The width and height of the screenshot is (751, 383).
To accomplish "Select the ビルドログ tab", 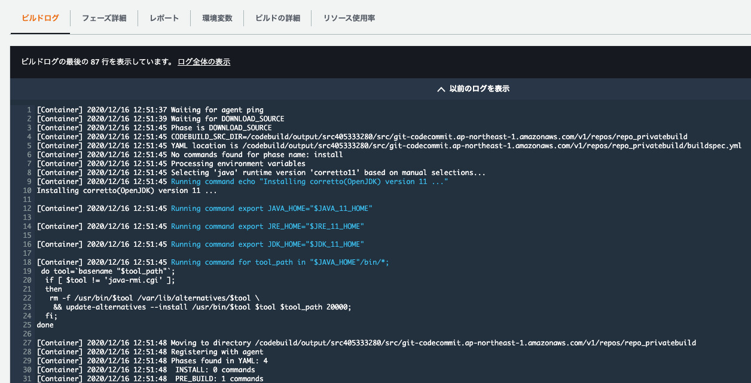I will 39,18.
